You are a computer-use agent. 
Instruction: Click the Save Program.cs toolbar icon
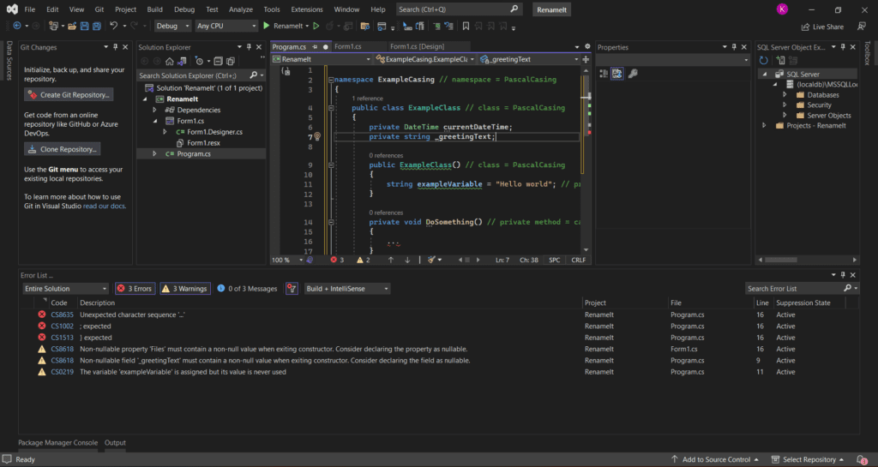pos(85,26)
